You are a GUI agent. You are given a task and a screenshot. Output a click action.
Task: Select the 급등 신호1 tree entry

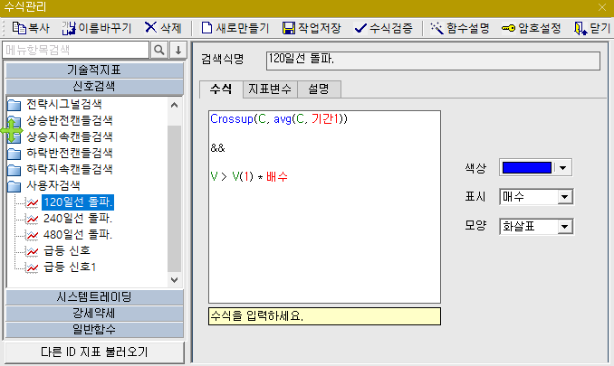(x=70, y=267)
